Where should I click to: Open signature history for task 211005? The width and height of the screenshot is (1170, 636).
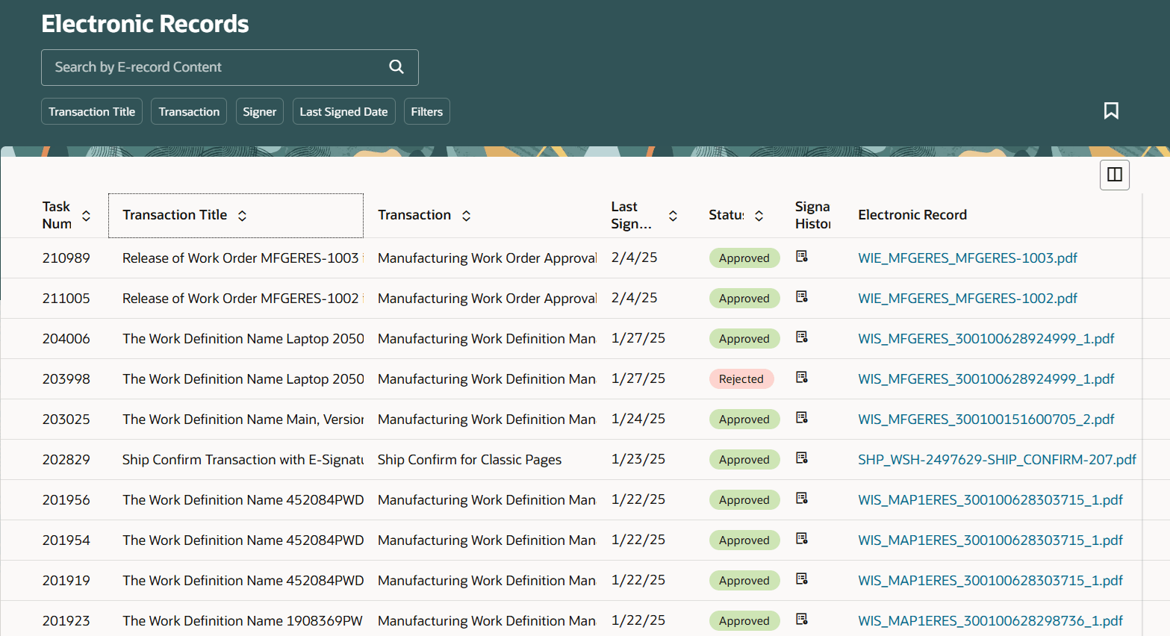pyautogui.click(x=802, y=297)
